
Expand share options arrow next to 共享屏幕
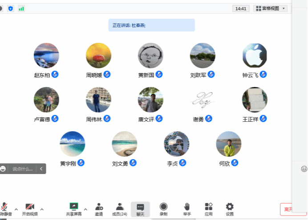pos(85,209)
